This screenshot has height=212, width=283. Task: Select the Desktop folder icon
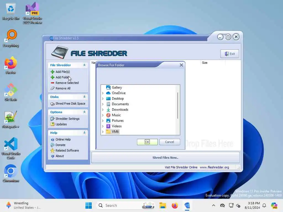click(108, 99)
